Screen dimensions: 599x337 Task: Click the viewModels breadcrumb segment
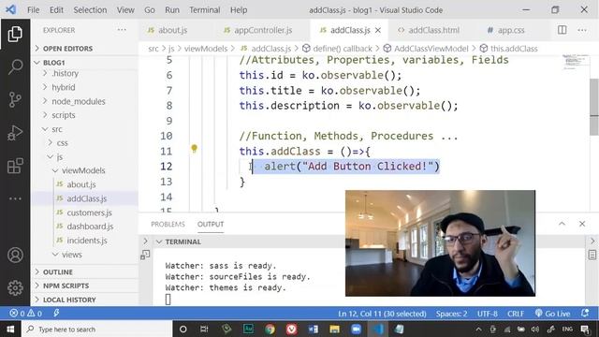click(206, 49)
